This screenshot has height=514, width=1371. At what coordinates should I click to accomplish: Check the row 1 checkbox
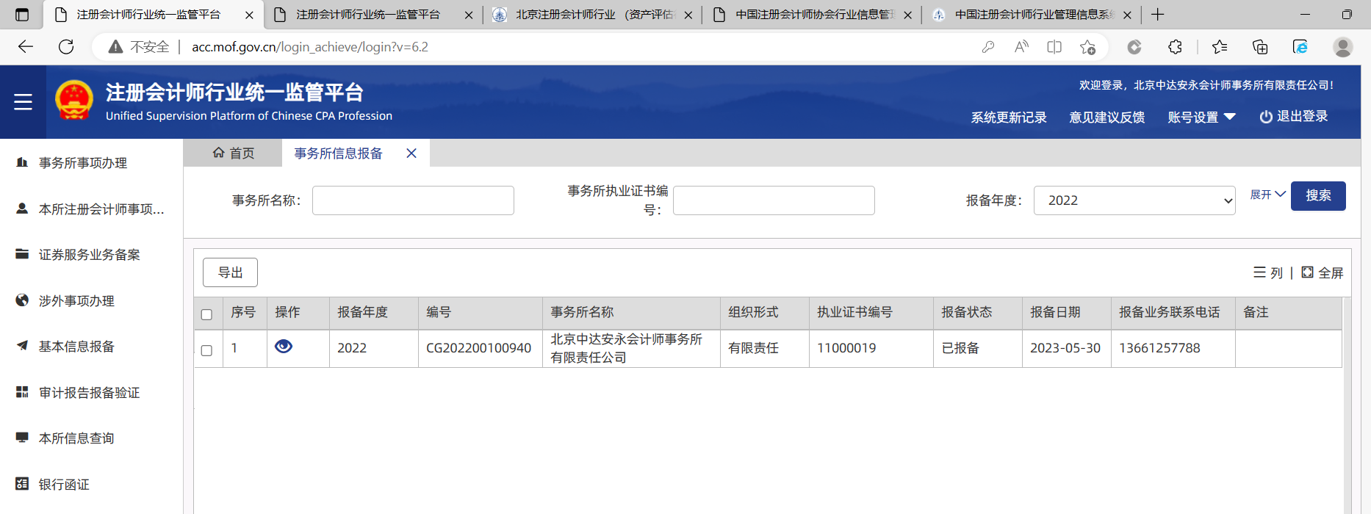206,350
